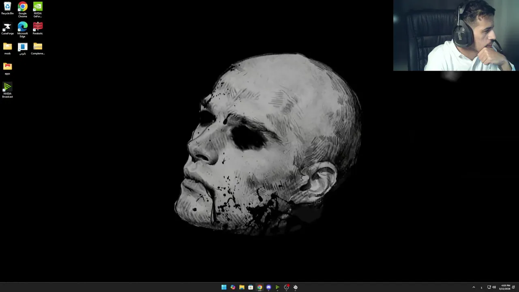Image resolution: width=519 pixels, height=292 pixels.
Task: Open NVIDIA GeForce desktop shortcut
Action: (x=38, y=10)
